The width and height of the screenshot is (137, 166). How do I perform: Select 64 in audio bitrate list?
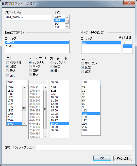(91, 101)
